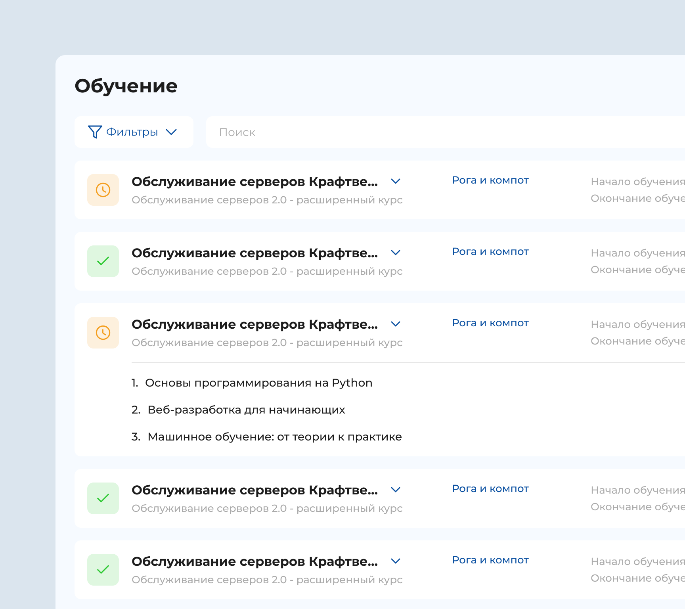Open Рога и компот link in fourth card
The image size is (685, 609).
pos(490,489)
